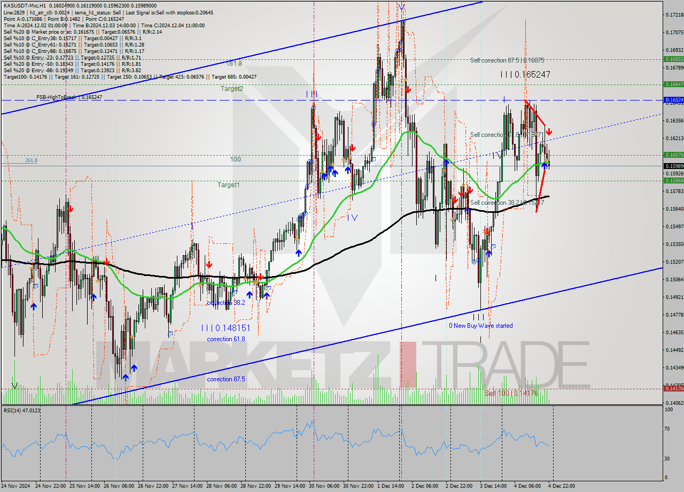The image size is (684, 492).
Task: Click the 0.14921 price axis value
Action: [674, 297]
